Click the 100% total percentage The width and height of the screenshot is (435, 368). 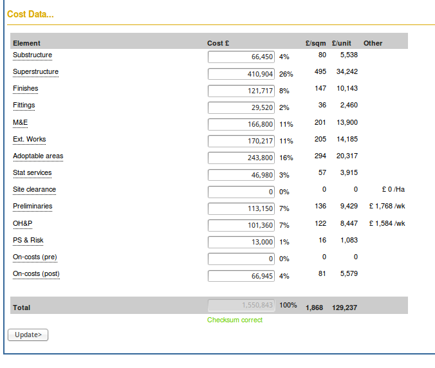tap(288, 305)
